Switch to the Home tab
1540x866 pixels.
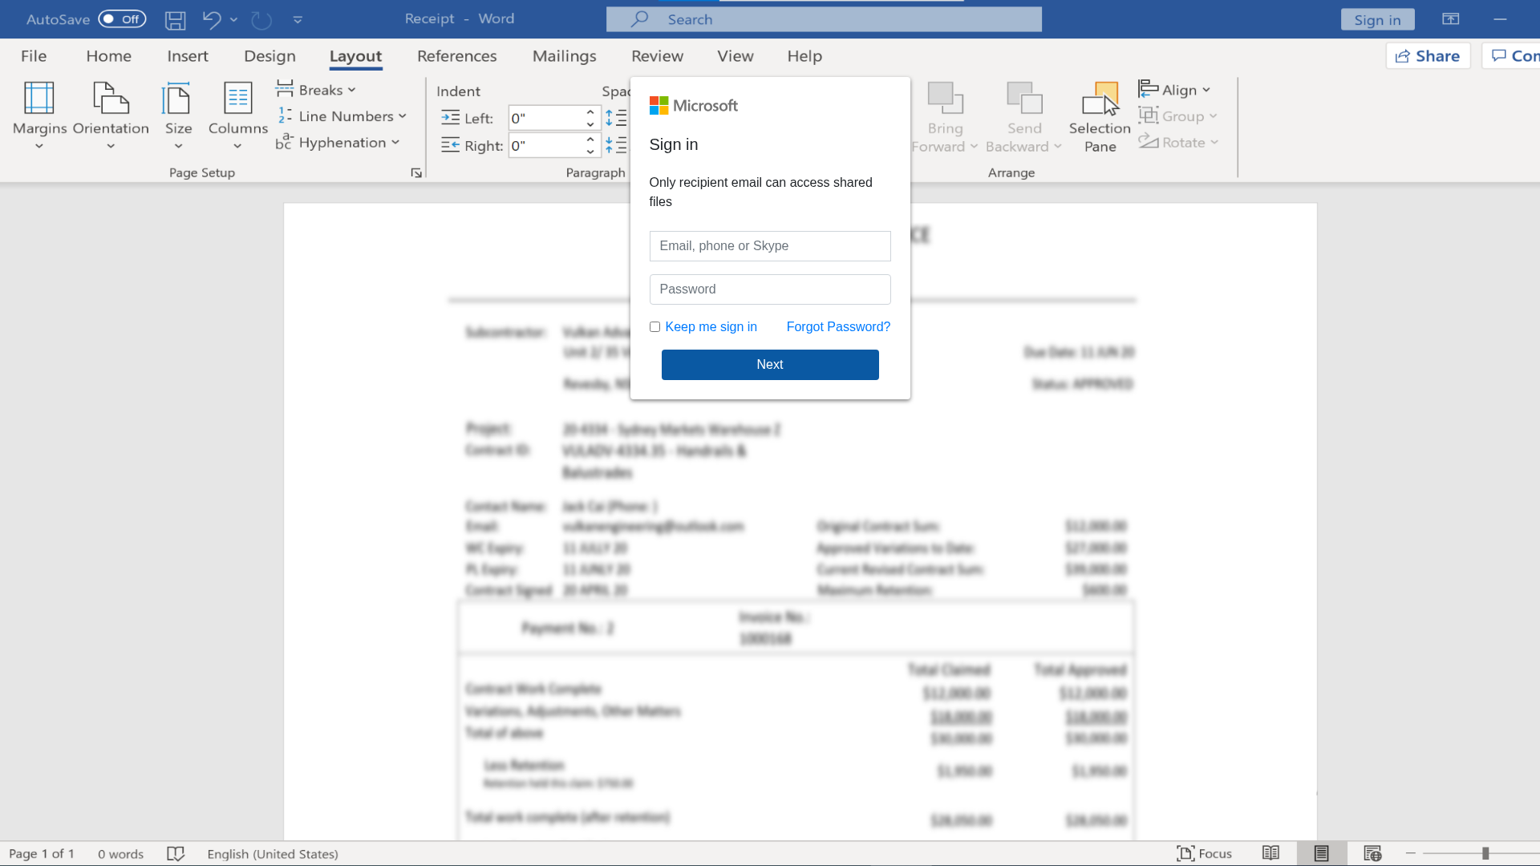coord(109,56)
